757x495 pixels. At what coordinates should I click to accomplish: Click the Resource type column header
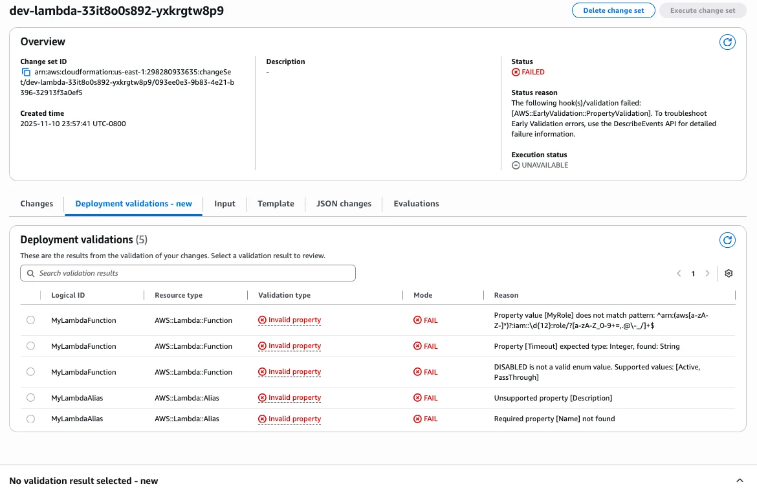click(x=179, y=295)
